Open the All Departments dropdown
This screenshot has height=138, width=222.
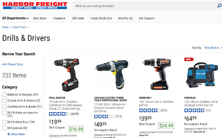coord(15,18)
